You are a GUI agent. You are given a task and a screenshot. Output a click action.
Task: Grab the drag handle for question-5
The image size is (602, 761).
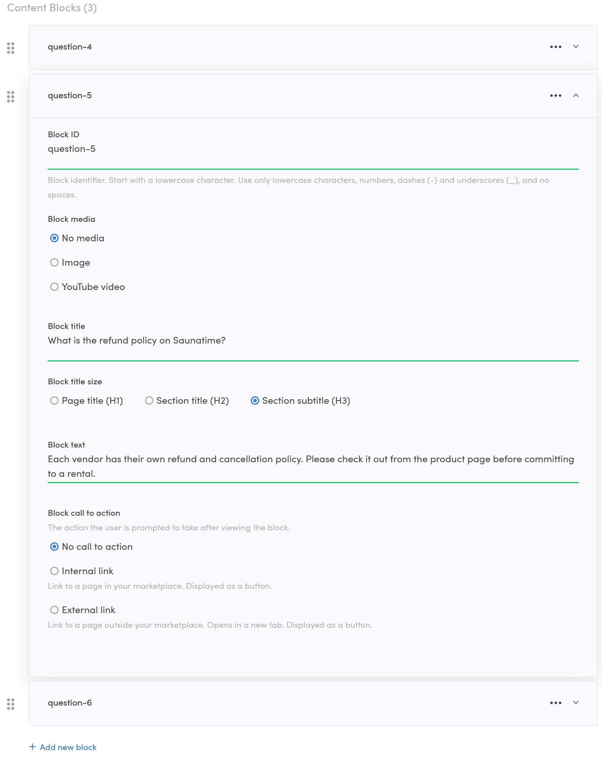(11, 97)
